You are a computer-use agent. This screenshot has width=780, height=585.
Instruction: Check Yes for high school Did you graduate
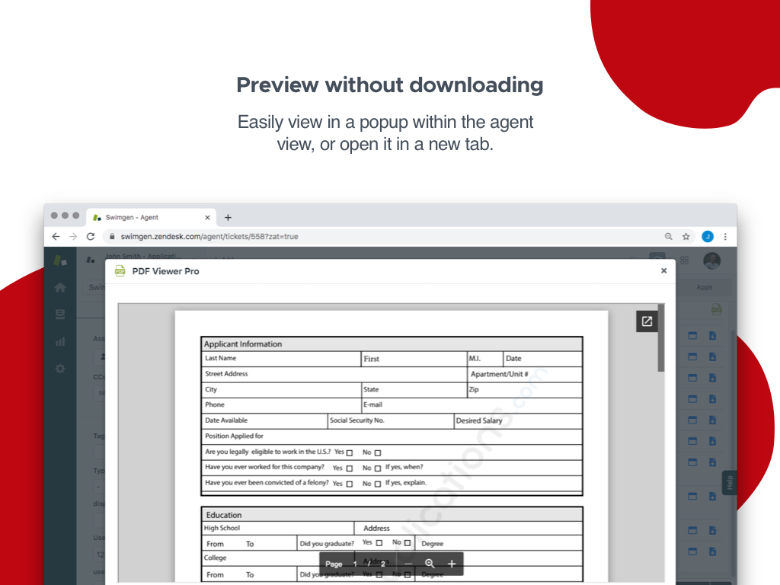click(x=378, y=542)
